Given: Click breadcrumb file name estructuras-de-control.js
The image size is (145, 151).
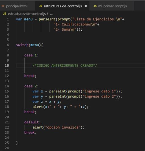Looking at the screenshot, I should [x=27, y=14].
